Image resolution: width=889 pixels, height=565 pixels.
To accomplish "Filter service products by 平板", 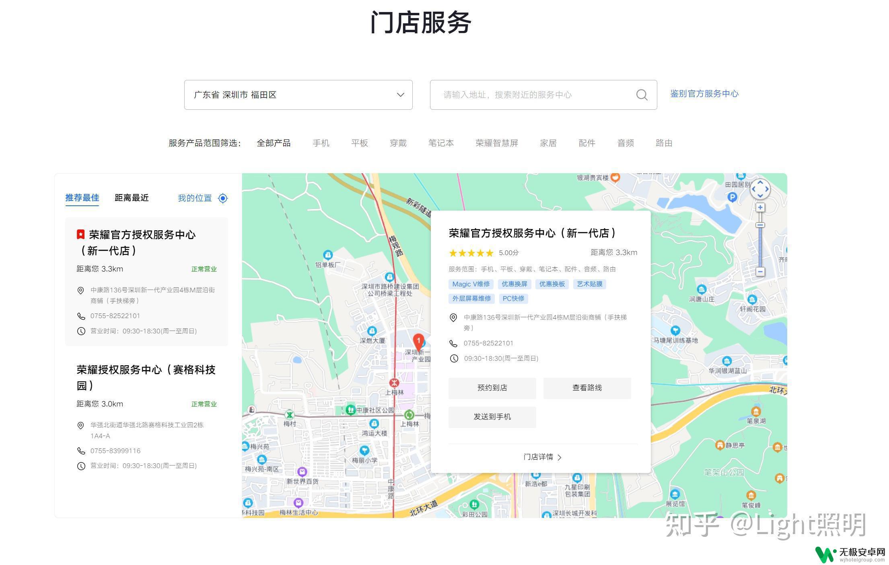I will [x=359, y=143].
